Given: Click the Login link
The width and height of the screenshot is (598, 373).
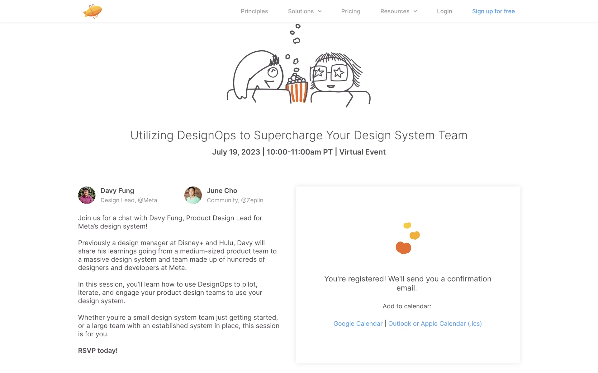Looking at the screenshot, I should (444, 11).
